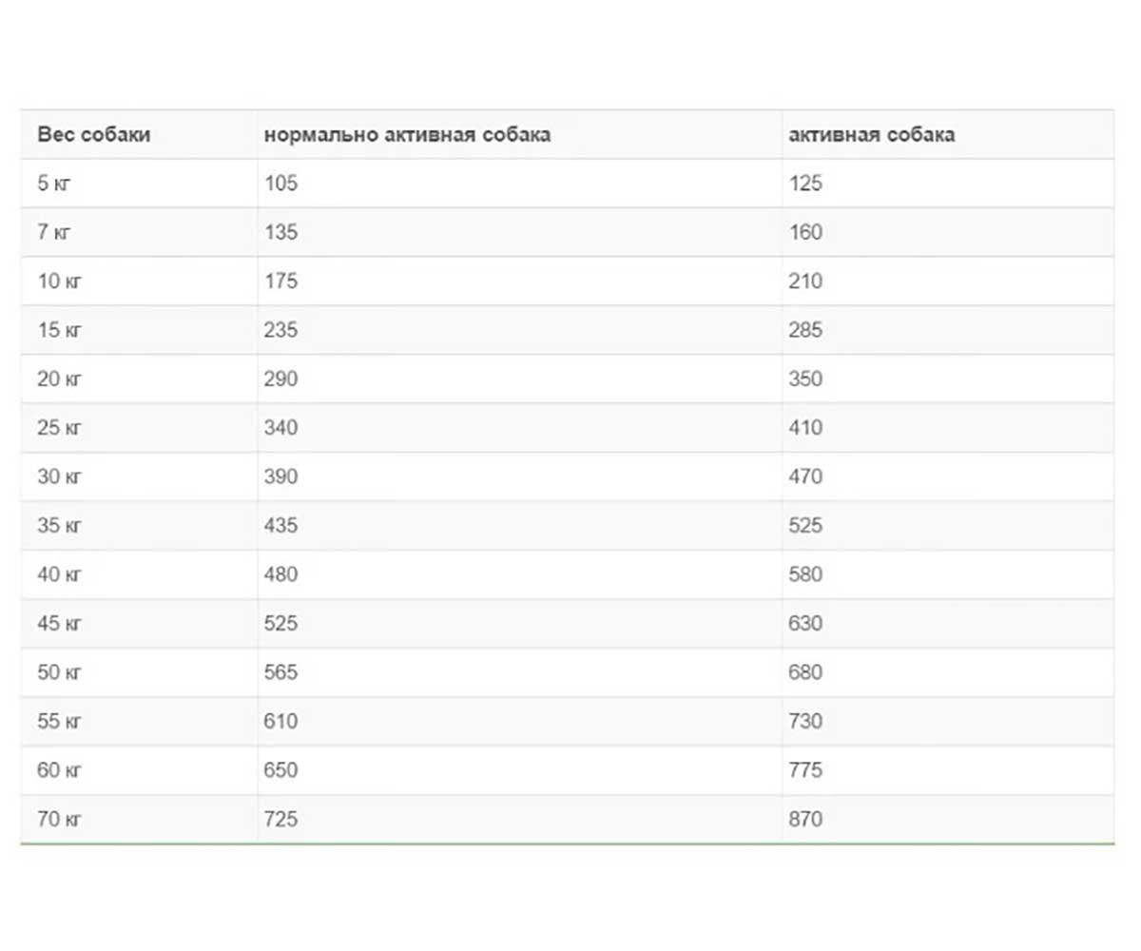Viewport: 1141px width, 951px height.
Task: Select the value 480 in 40 кг row
Action: coord(280,574)
